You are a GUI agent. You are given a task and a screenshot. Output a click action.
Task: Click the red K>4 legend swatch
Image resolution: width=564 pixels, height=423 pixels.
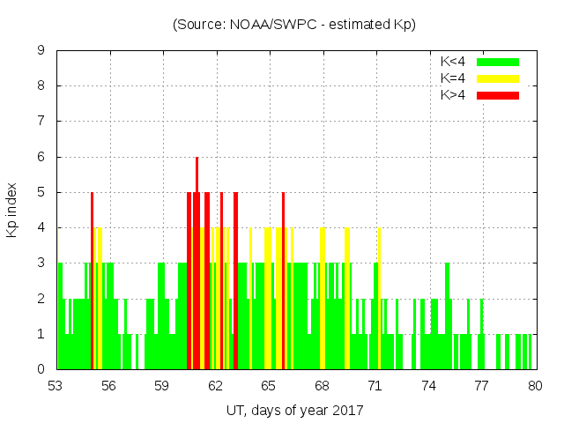498,95
